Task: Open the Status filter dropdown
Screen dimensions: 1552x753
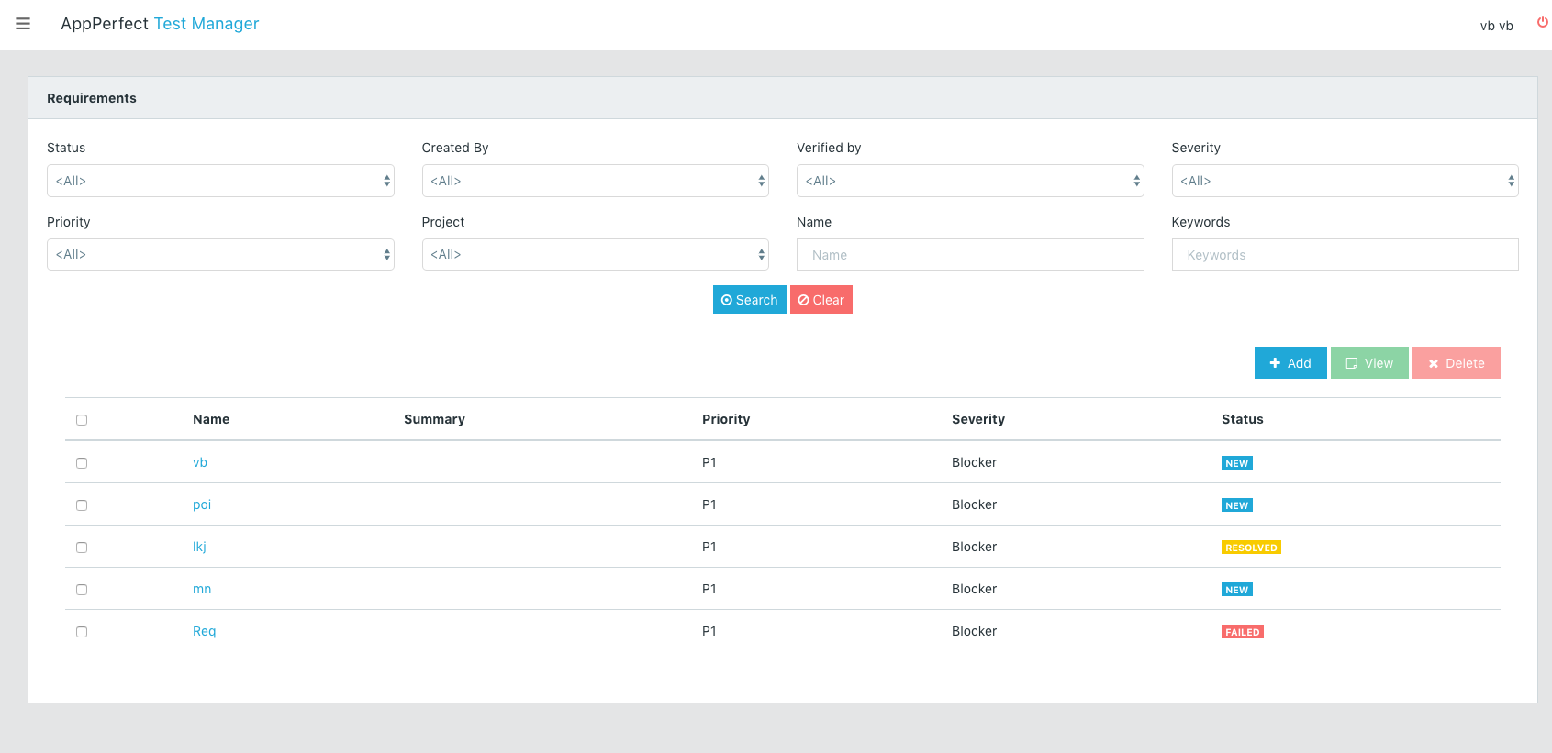Action: pyautogui.click(x=220, y=181)
